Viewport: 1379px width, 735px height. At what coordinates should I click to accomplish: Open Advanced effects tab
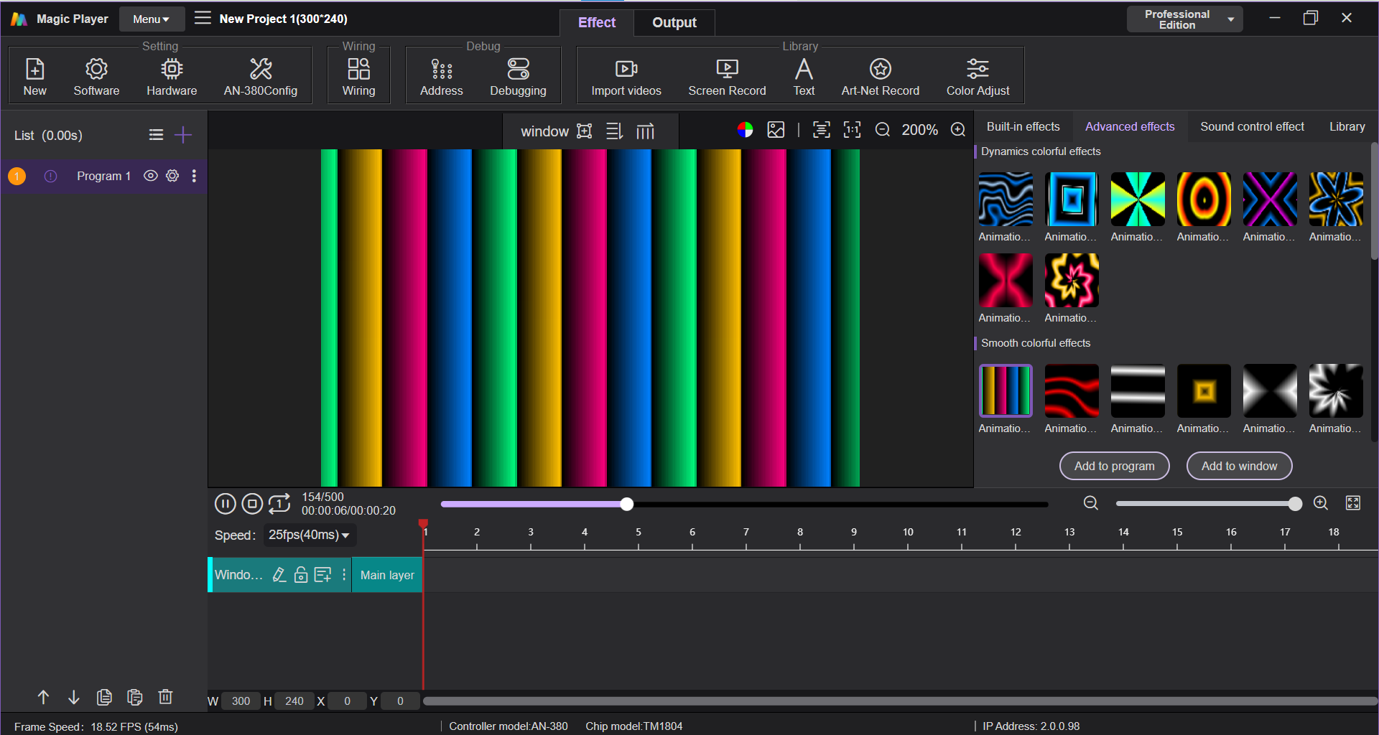(x=1130, y=126)
